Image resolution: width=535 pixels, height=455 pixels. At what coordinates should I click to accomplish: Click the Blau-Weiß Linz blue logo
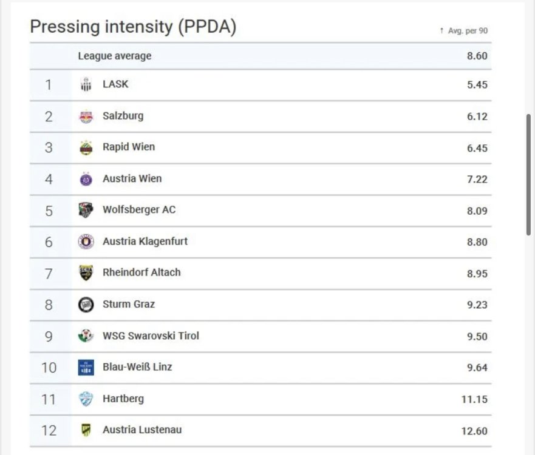(x=86, y=368)
